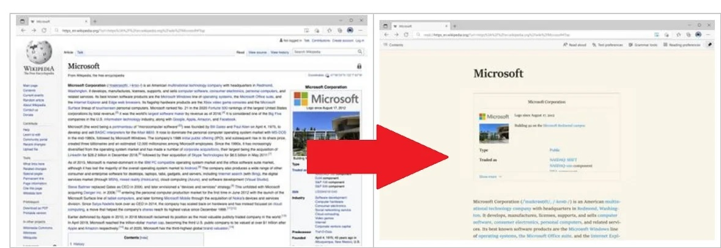Click page protection padlock icon
The width and height of the screenshot is (721, 248).
point(359,66)
